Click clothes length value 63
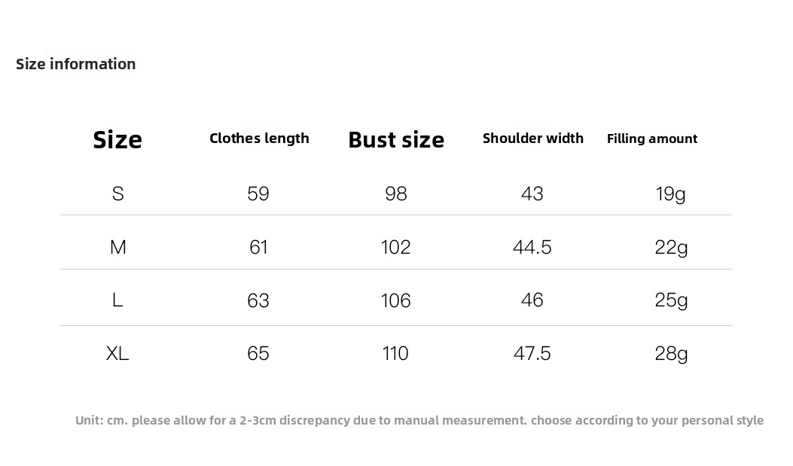 [x=258, y=300]
